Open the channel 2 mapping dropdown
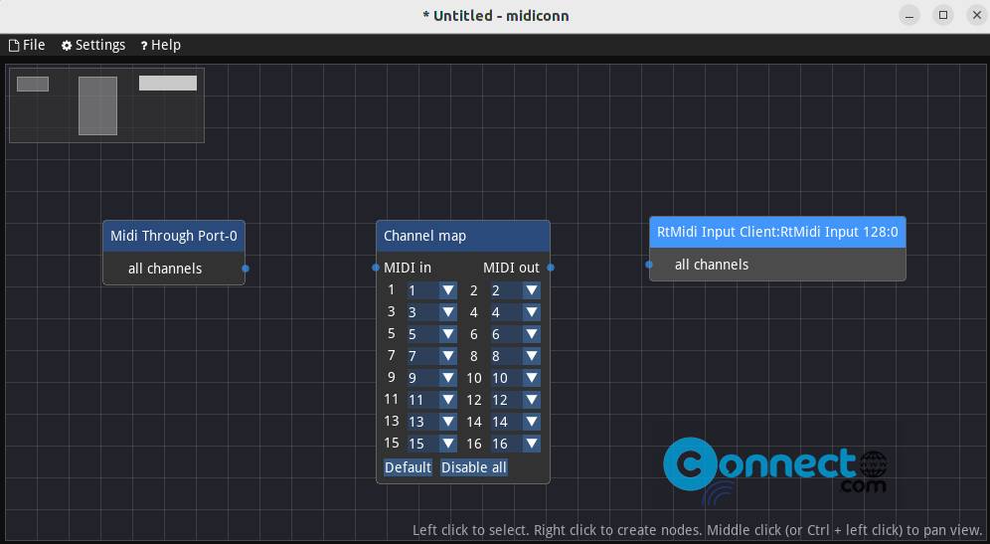Screen dimensions: 990x544 point(516,290)
